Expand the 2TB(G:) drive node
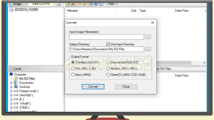This screenshot has height=120, width=214. click(11, 108)
